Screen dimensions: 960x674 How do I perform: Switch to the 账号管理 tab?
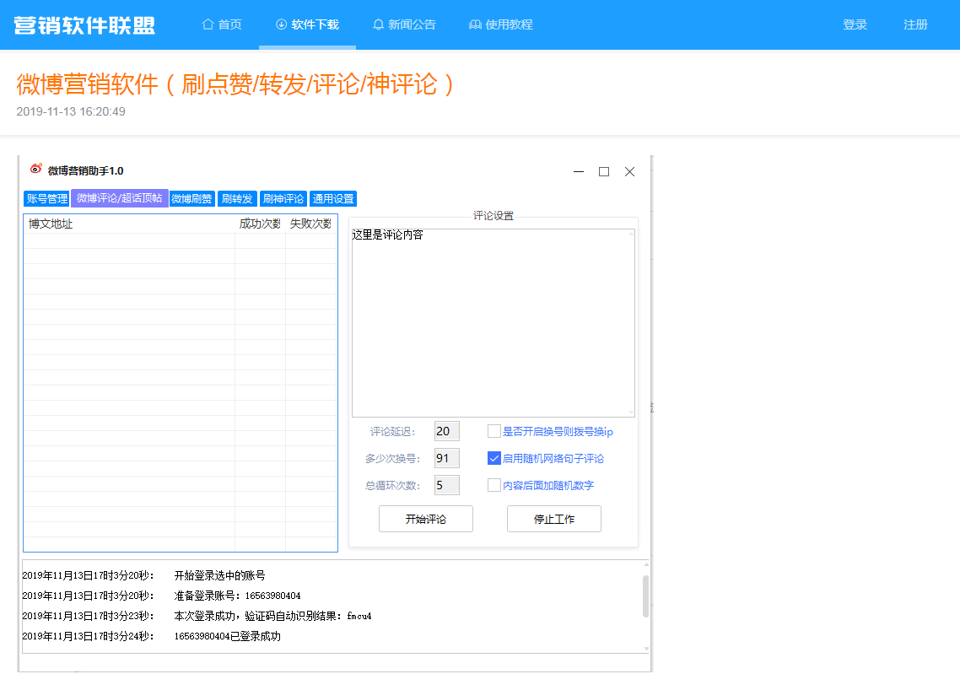(x=46, y=199)
